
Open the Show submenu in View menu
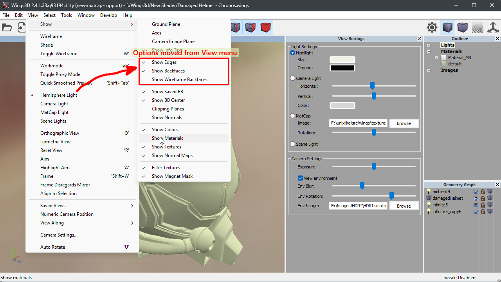pos(82,24)
